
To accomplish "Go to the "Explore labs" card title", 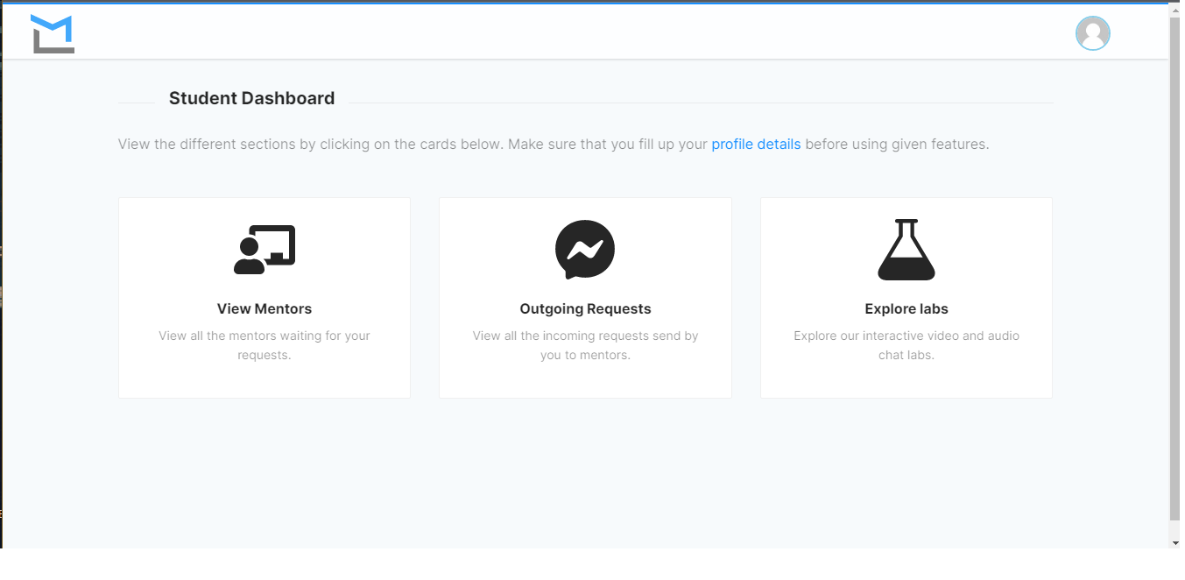I will 906,309.
